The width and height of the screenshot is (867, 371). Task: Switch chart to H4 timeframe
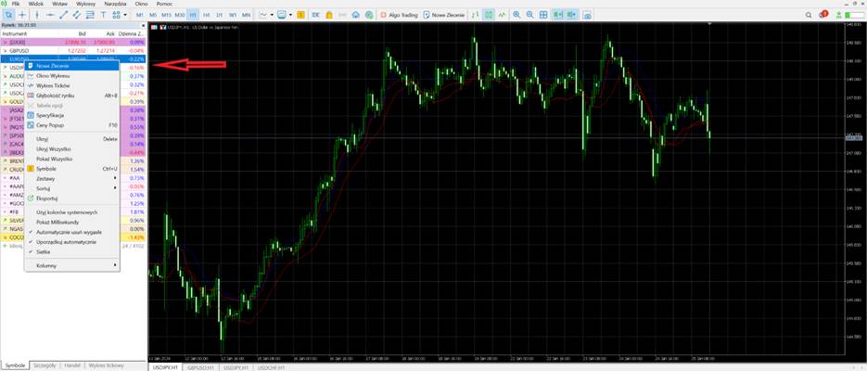[206, 15]
